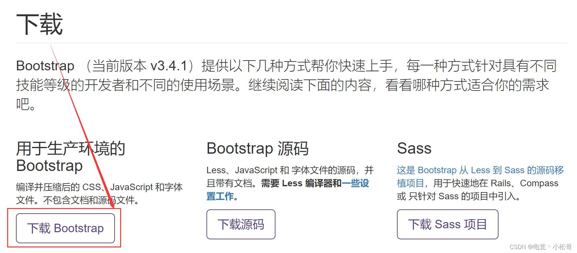The image size is (577, 253).
Task: Click the 下载 Bootstrap button
Action: [65, 228]
